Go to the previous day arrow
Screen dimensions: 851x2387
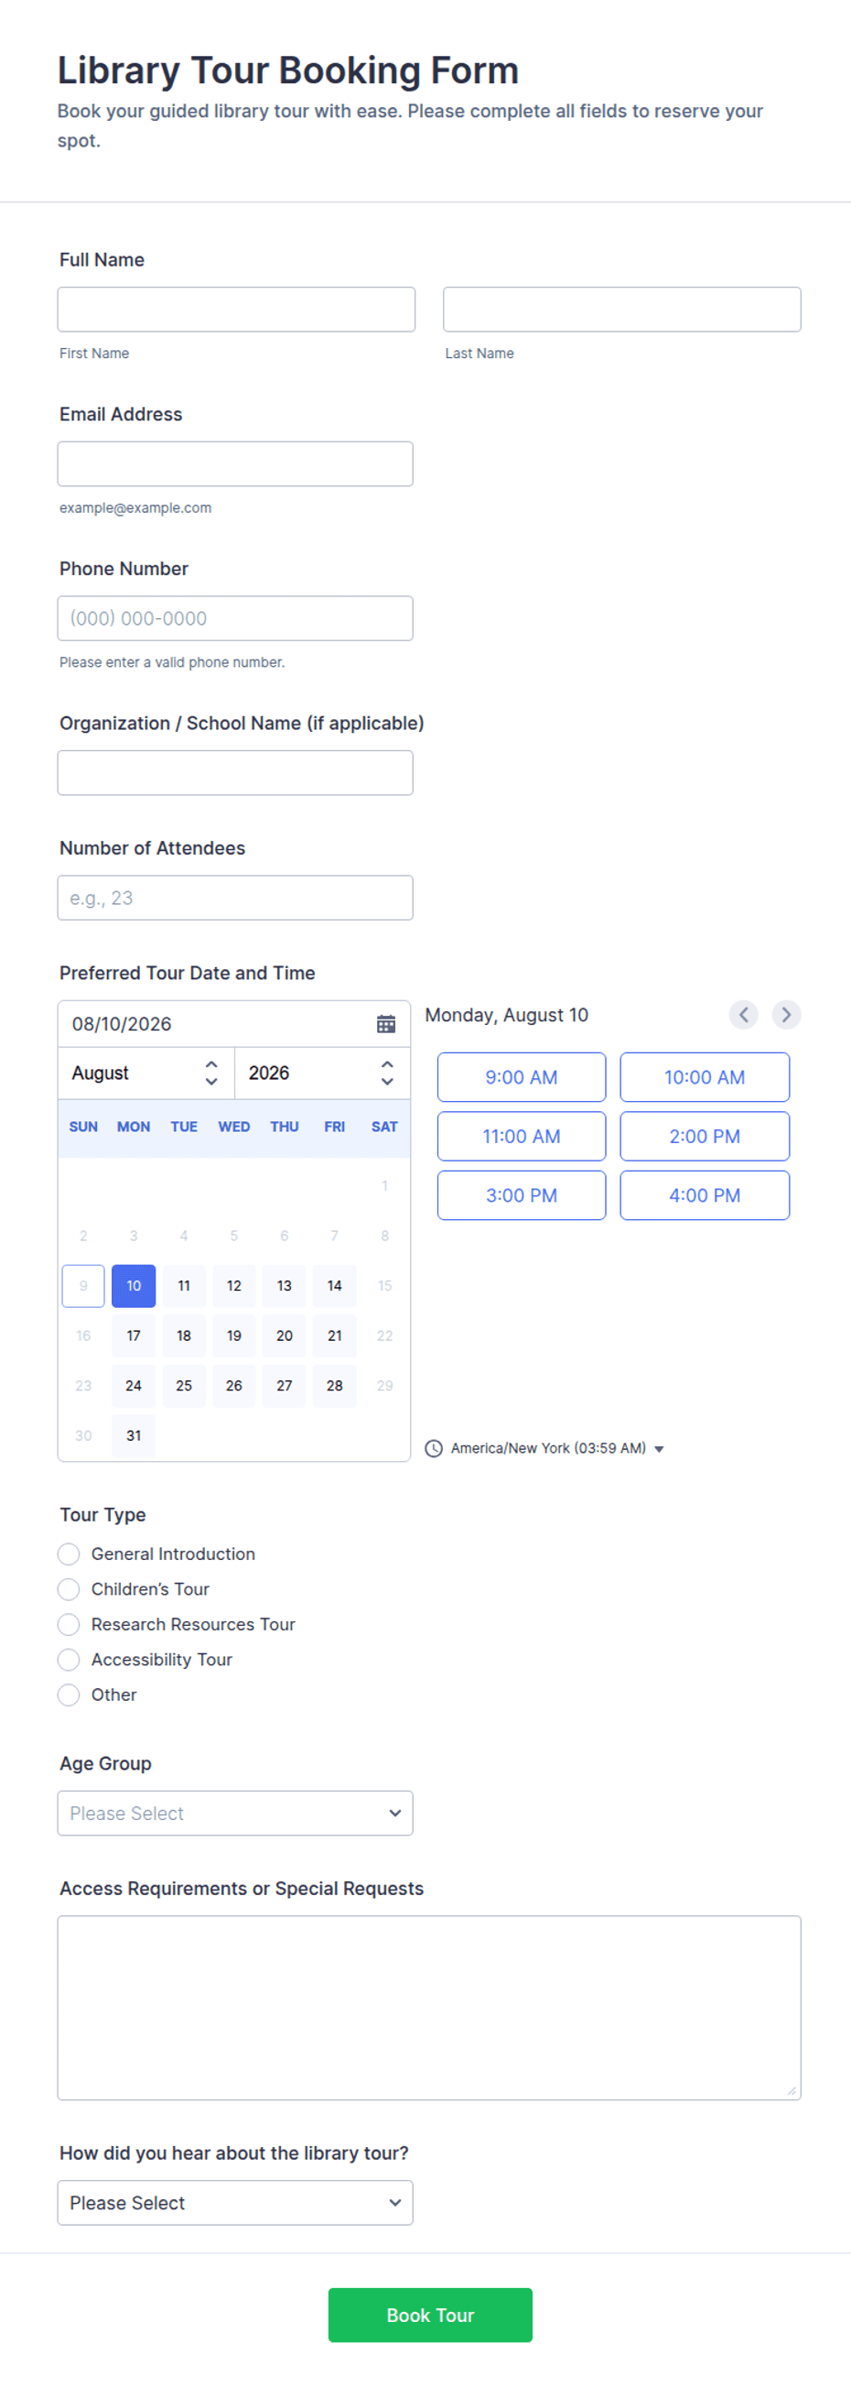[x=744, y=1015]
